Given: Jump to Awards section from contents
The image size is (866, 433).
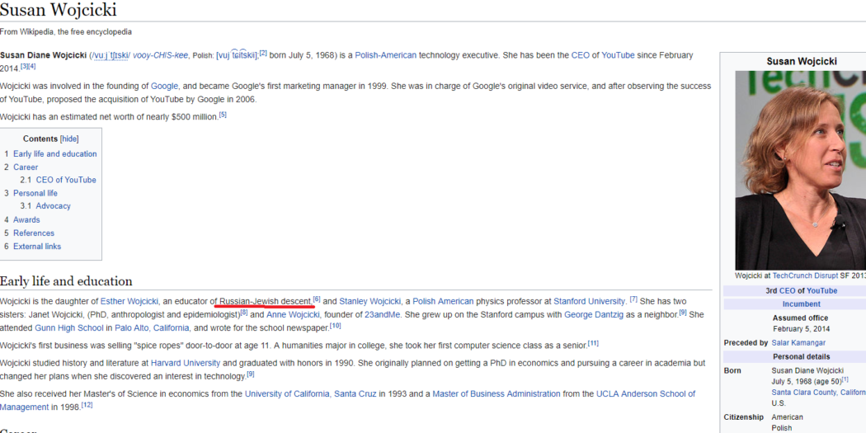Looking at the screenshot, I should click(26, 219).
